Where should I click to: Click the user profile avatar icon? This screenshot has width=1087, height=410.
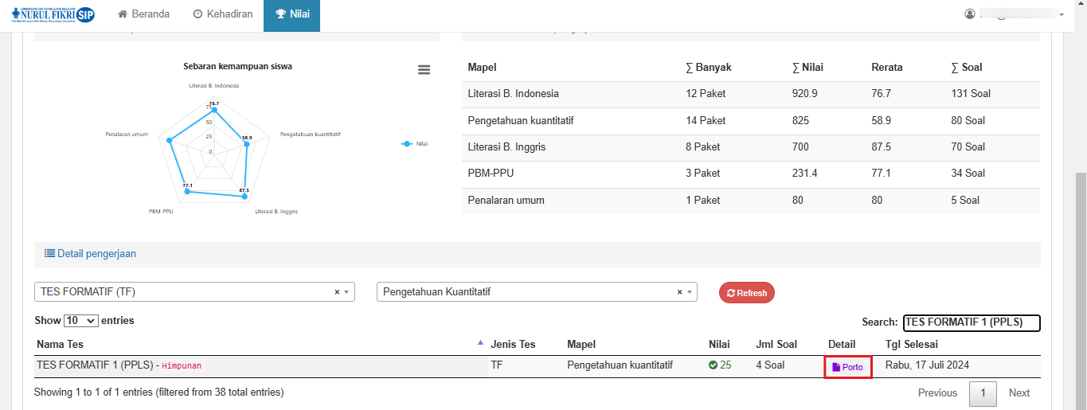click(x=969, y=14)
